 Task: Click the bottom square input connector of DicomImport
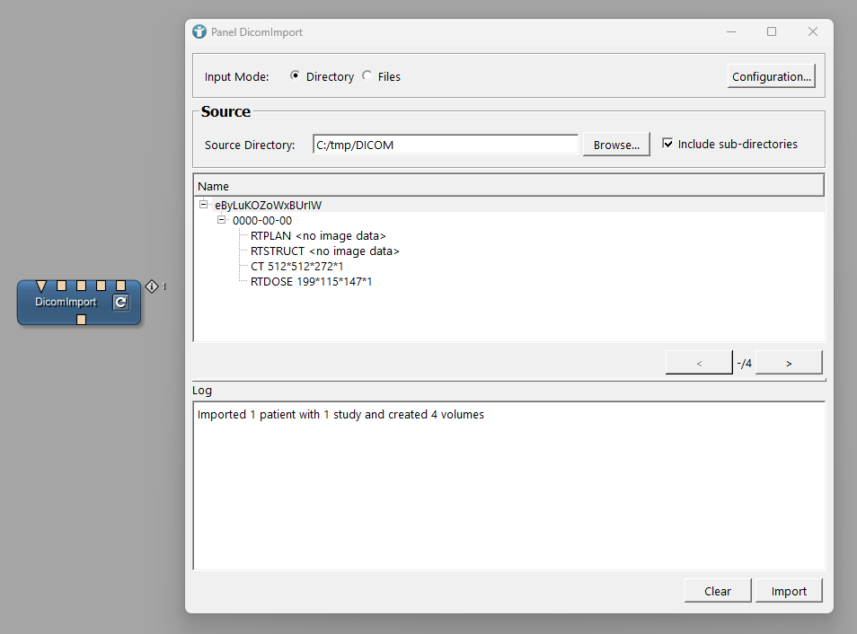(81, 320)
